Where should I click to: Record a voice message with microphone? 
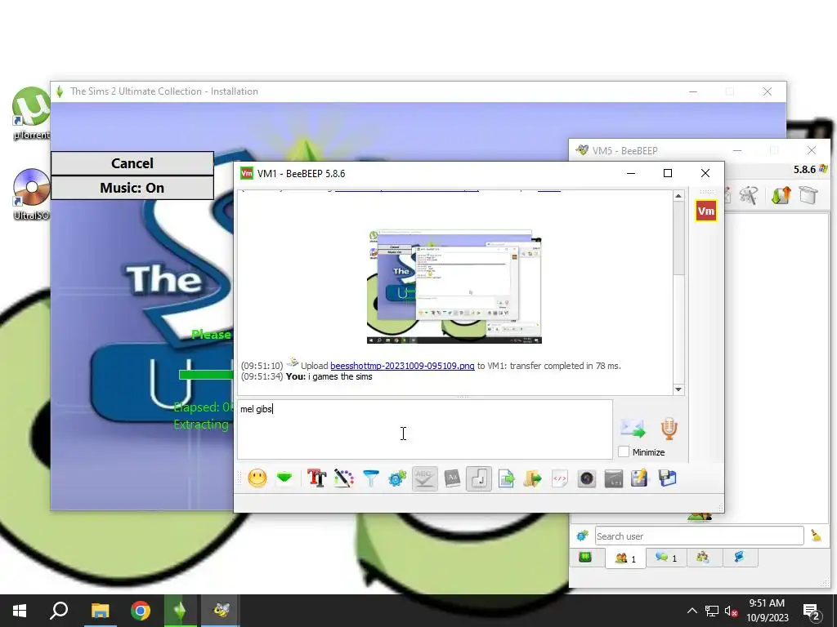click(669, 428)
